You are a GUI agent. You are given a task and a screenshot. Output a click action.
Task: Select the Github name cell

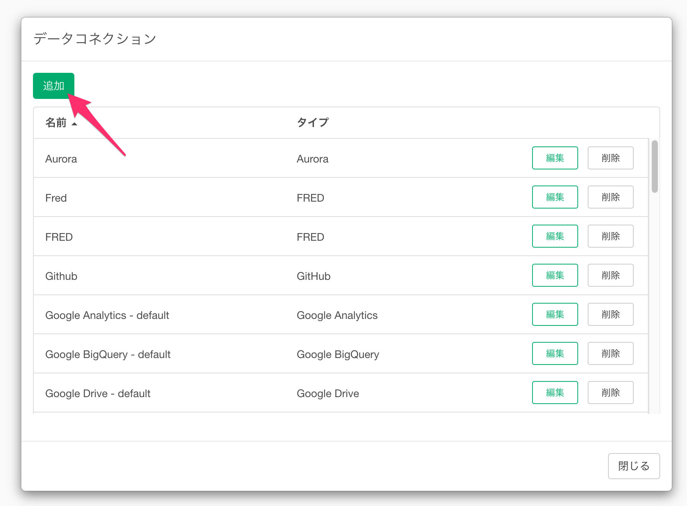tap(61, 276)
